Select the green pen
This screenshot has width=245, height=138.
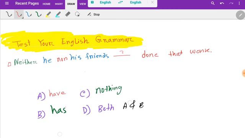(38, 14)
